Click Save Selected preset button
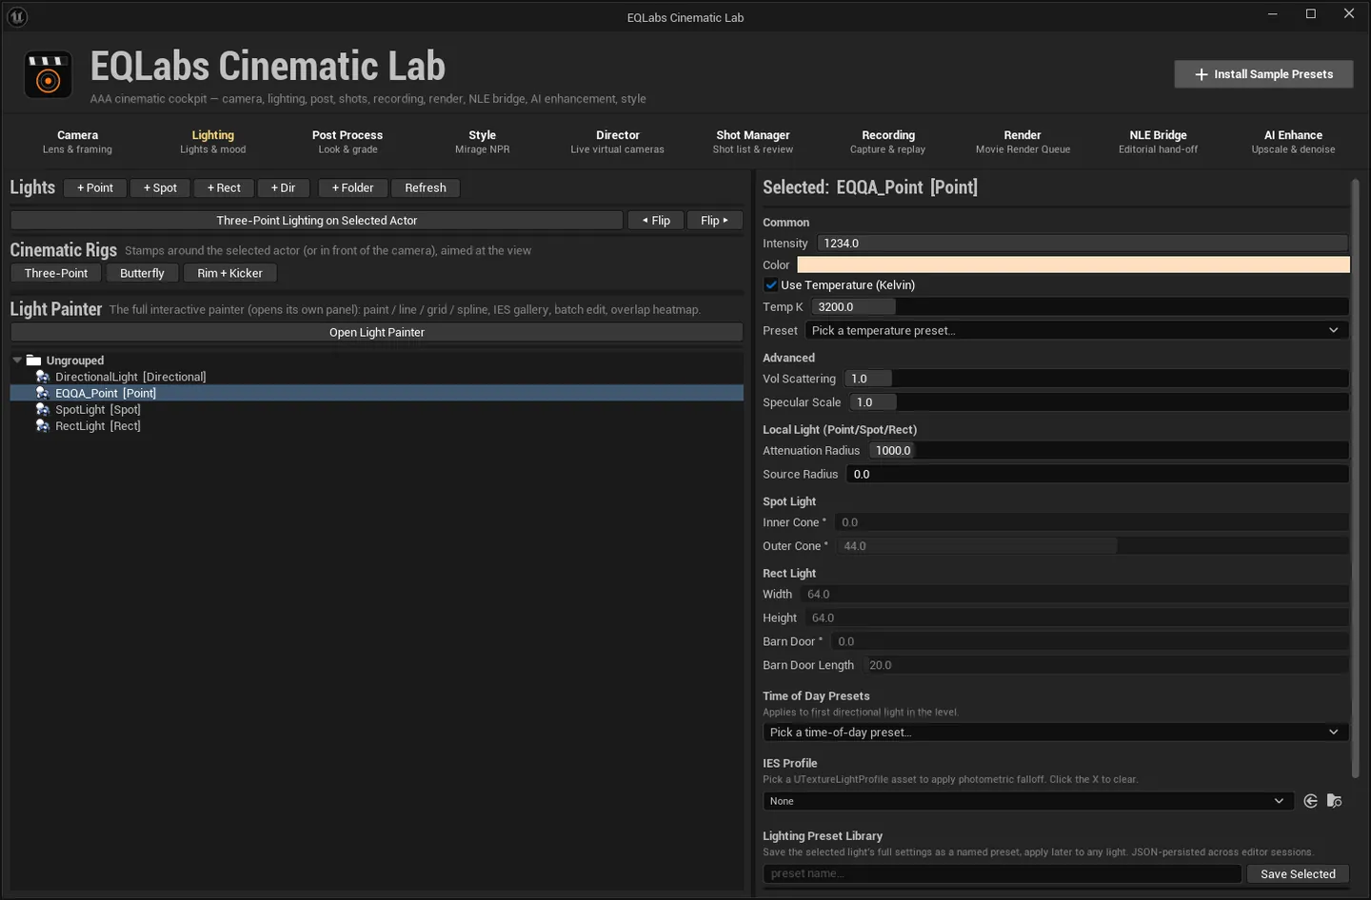The width and height of the screenshot is (1371, 900). click(x=1298, y=873)
